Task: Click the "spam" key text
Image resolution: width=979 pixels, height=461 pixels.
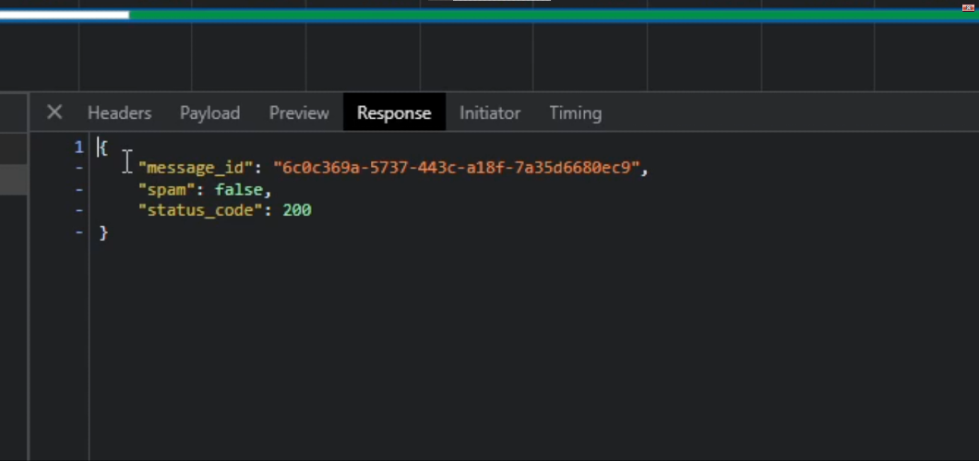Action: click(167, 189)
